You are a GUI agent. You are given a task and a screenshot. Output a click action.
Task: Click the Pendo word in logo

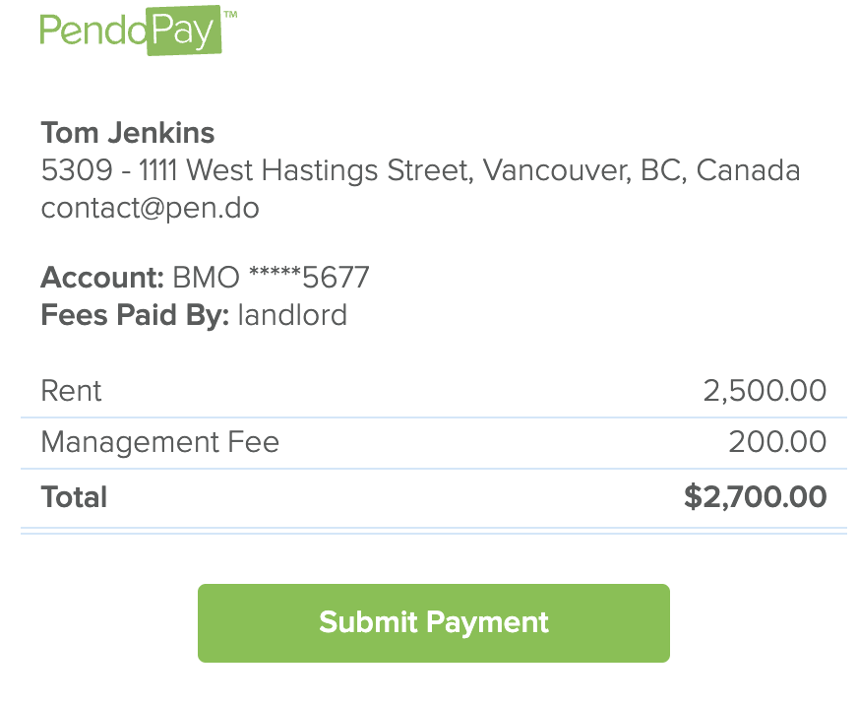click(93, 31)
